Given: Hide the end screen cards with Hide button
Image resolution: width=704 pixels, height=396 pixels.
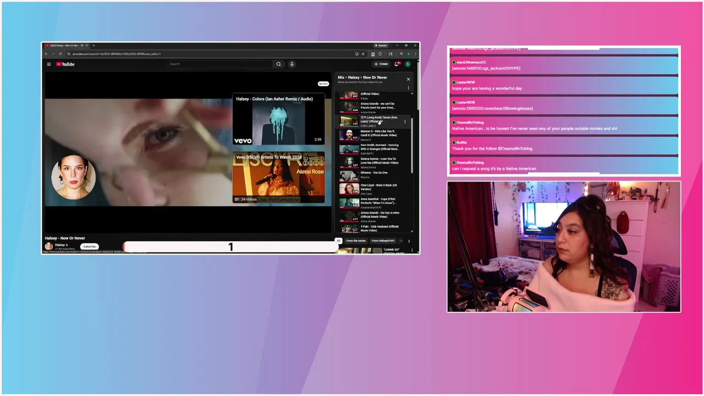Looking at the screenshot, I should [x=323, y=84].
